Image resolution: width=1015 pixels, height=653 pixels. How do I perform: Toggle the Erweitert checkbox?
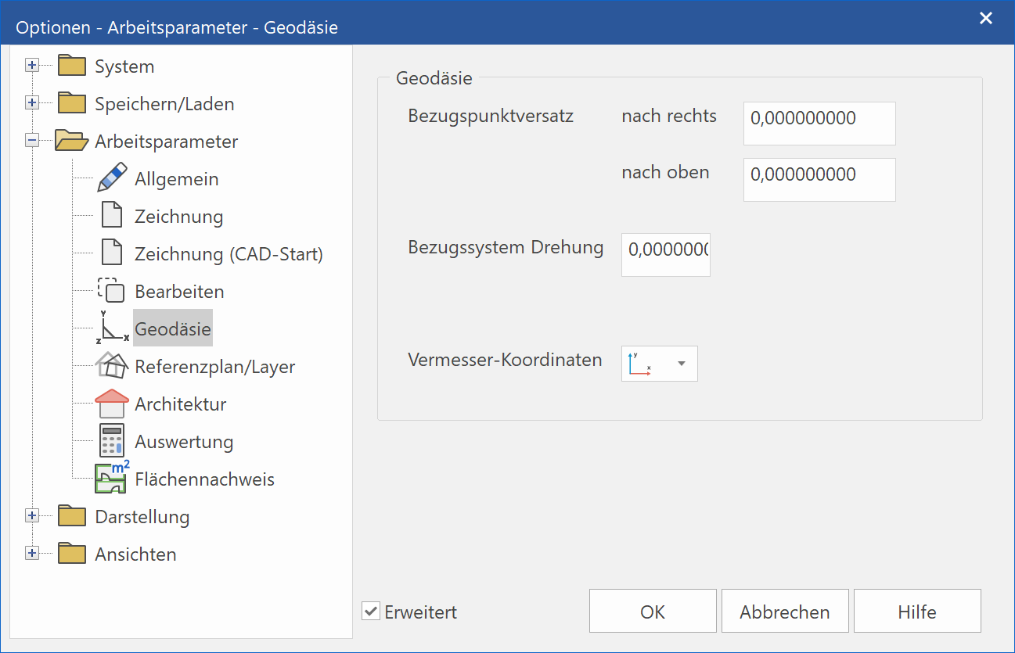click(371, 612)
